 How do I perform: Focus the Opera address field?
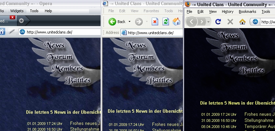(60, 32)
